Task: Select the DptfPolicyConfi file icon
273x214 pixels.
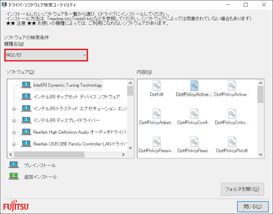Action: point(194,114)
